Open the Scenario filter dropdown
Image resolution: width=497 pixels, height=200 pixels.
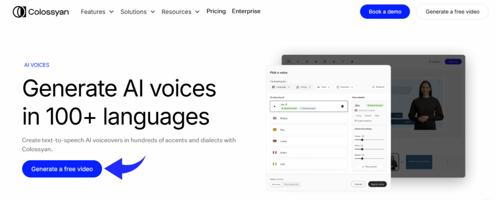pos(345,87)
